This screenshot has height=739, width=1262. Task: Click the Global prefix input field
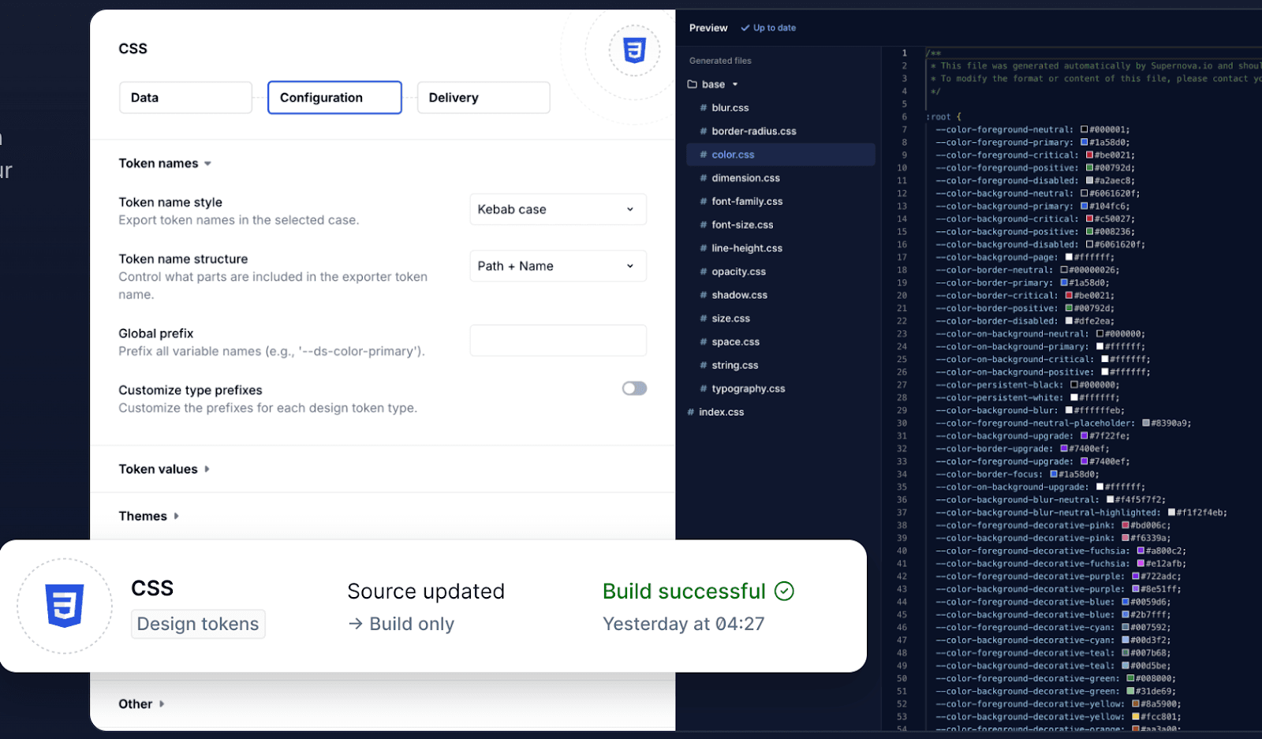pos(558,341)
